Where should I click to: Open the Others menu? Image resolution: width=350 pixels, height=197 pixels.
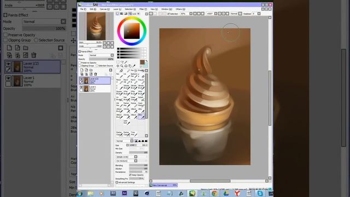[x=180, y=9]
